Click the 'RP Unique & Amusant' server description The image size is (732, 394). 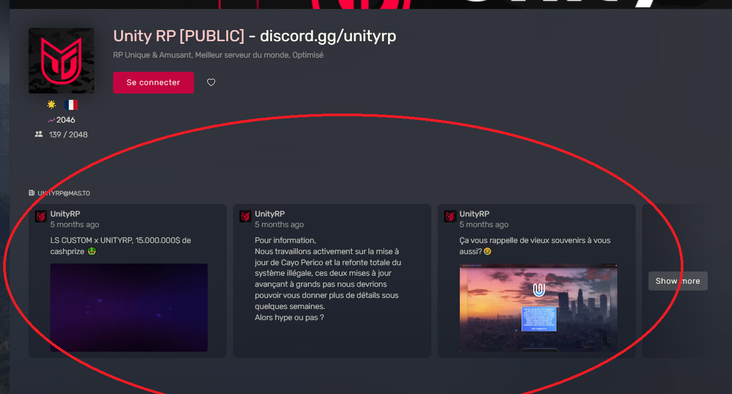(x=218, y=55)
